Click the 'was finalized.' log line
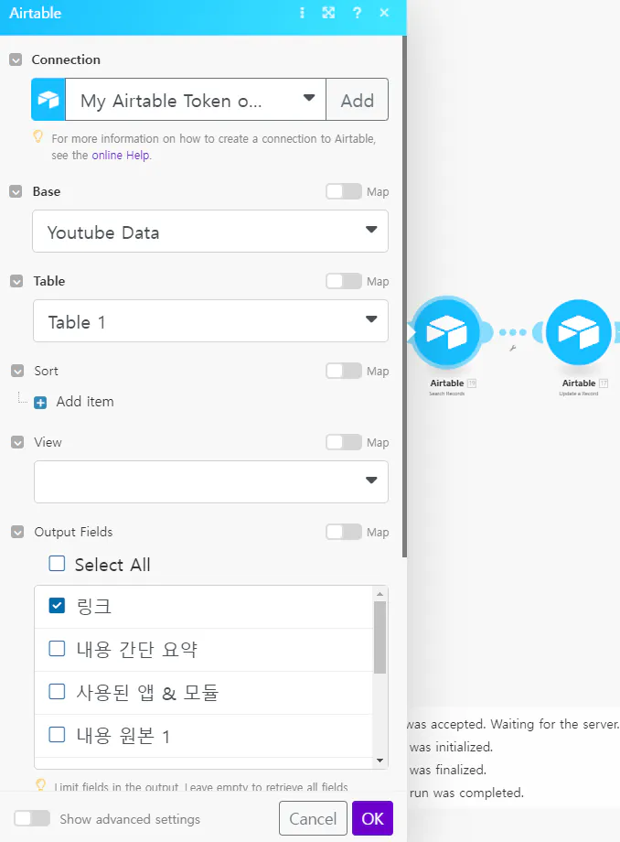 (x=448, y=770)
